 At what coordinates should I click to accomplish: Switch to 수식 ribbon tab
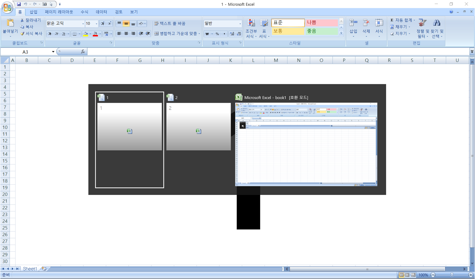pyautogui.click(x=84, y=12)
